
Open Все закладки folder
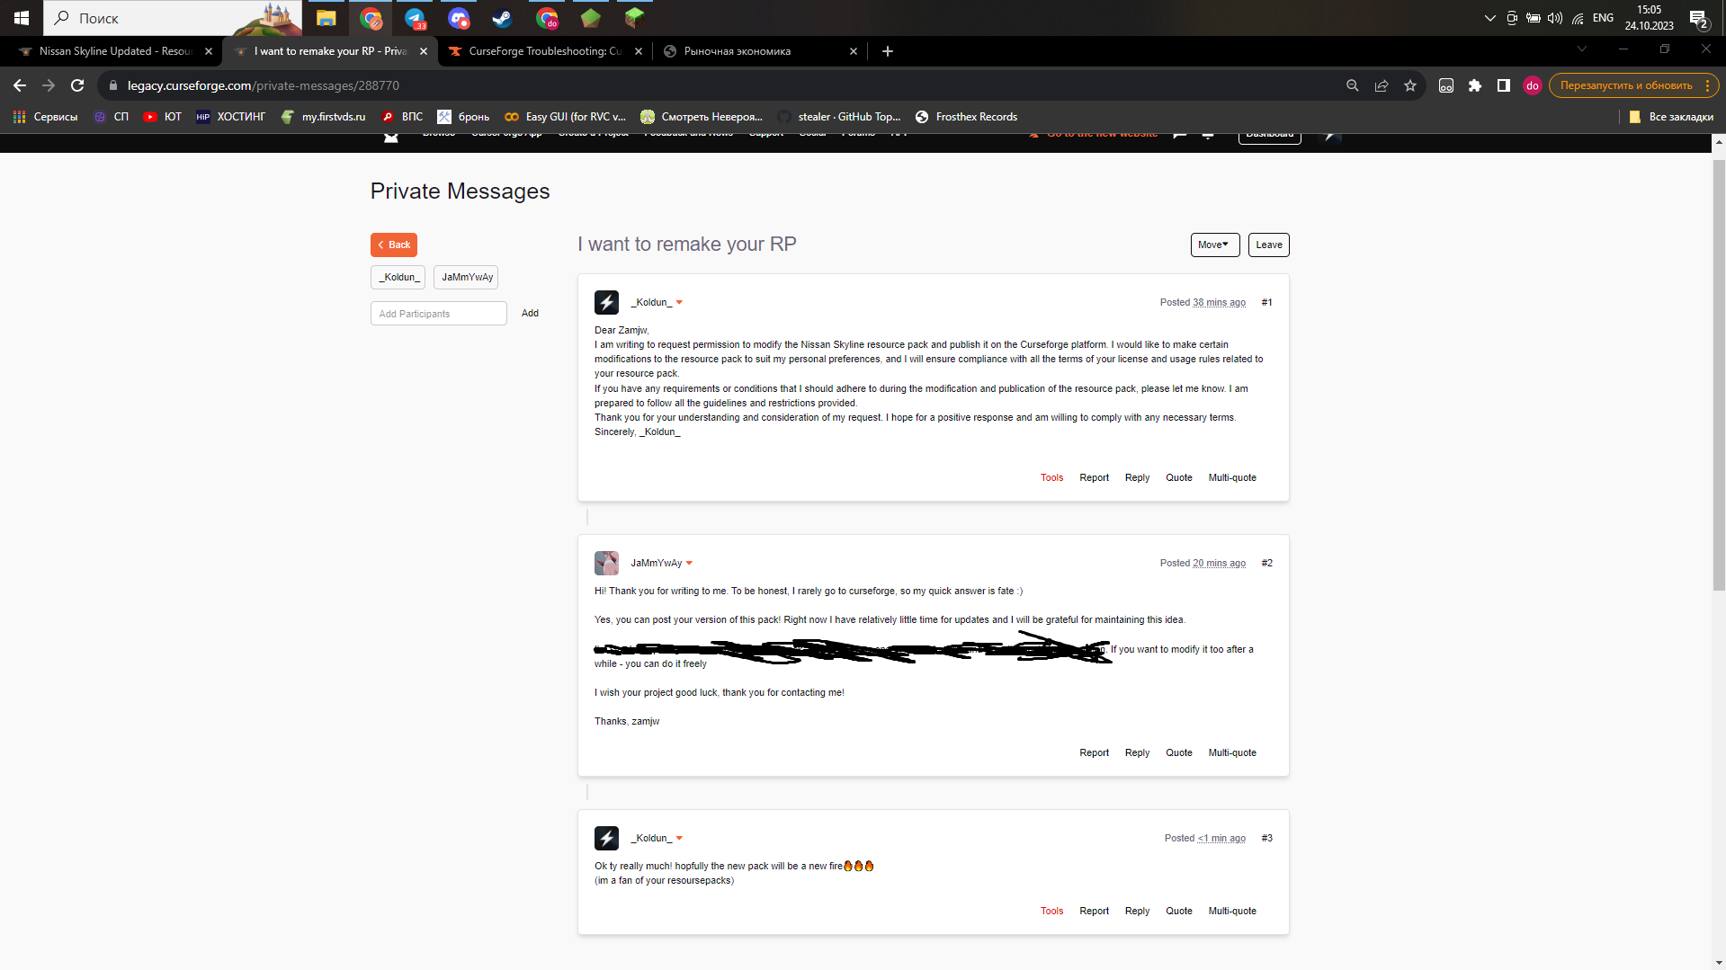[x=1671, y=117]
